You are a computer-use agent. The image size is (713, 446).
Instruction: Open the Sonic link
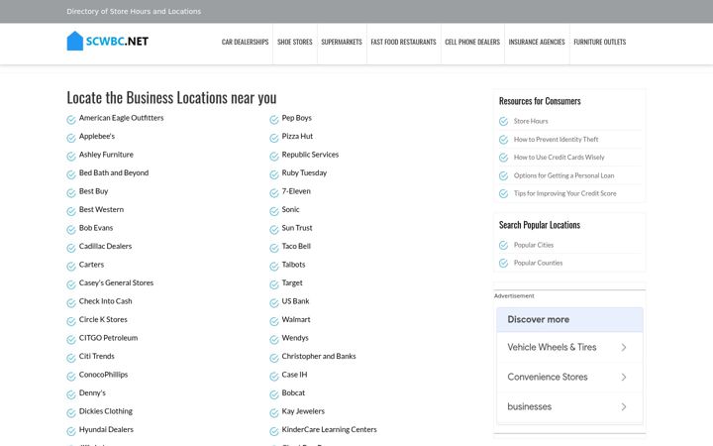click(x=290, y=209)
